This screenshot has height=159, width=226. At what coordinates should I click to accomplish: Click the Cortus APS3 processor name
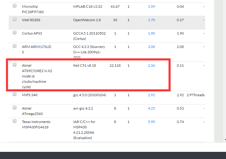[32, 33]
